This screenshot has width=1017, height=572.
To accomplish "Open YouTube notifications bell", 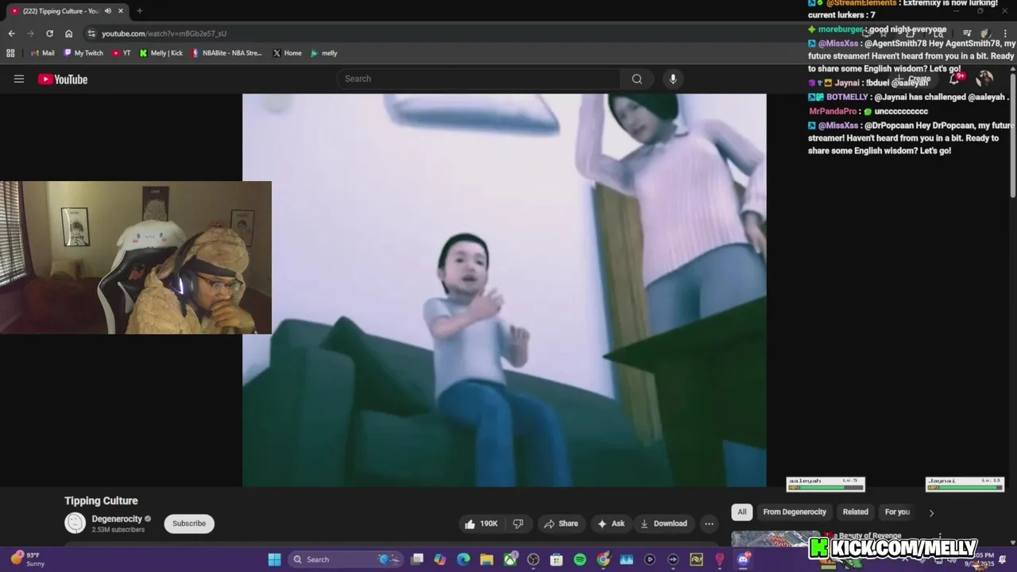I will pyautogui.click(x=955, y=78).
